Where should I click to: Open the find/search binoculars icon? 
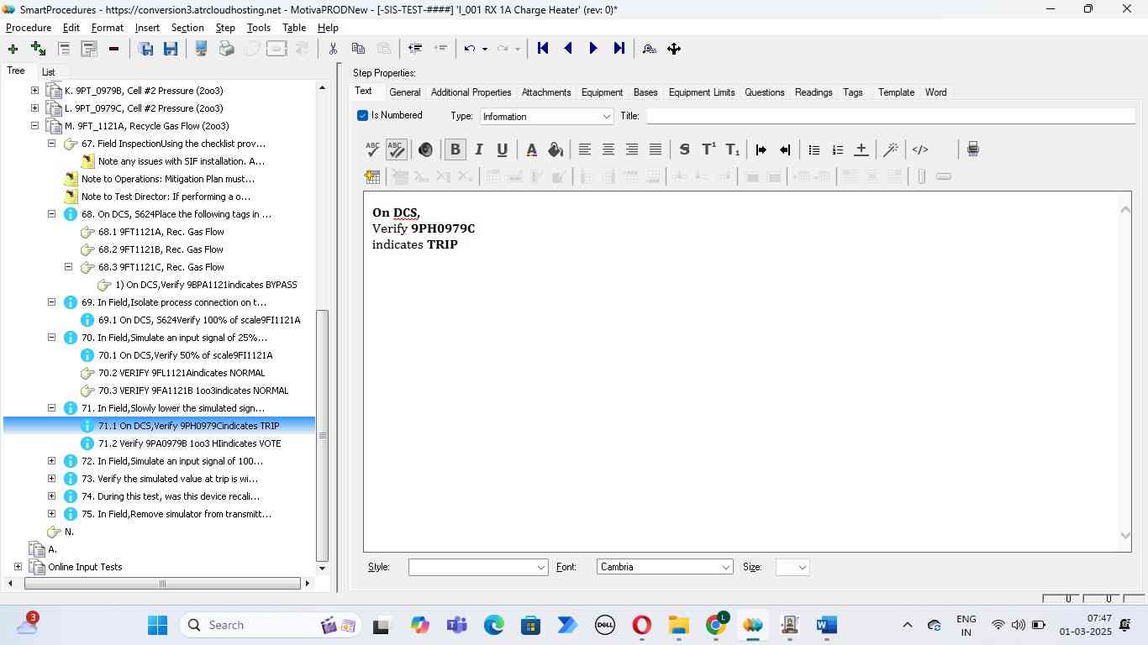[649, 49]
